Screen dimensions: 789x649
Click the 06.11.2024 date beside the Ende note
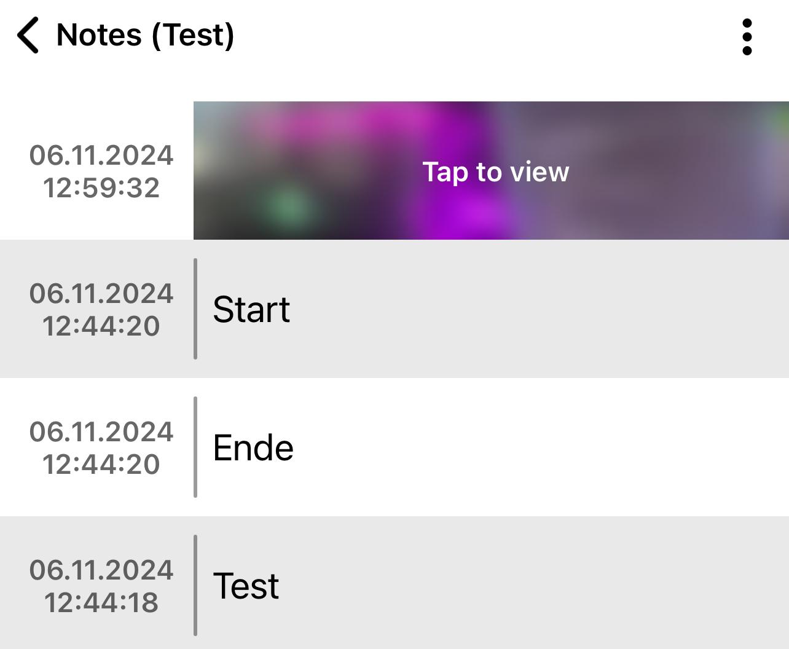(101, 431)
